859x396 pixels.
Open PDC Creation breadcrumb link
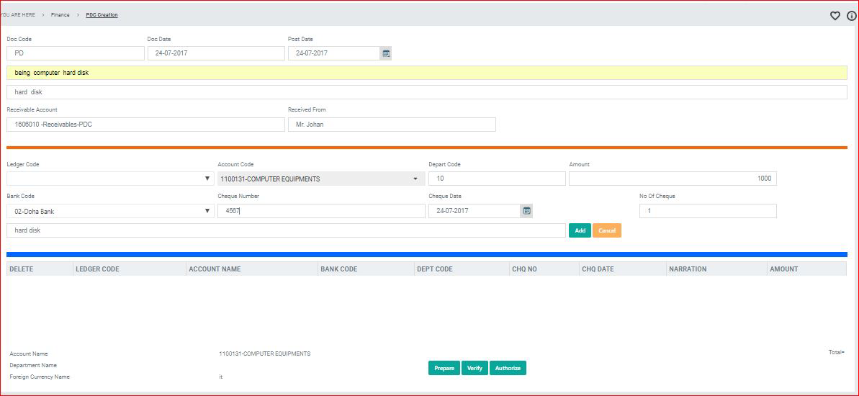[x=102, y=15]
